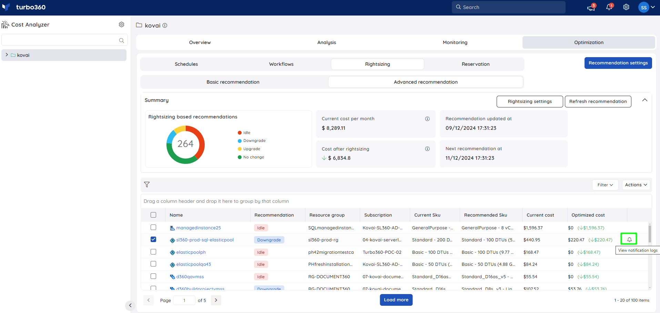Screen dimensions: 660x313
Task: Toggle the Upgrade legend color dot
Action: pyautogui.click(x=240, y=149)
